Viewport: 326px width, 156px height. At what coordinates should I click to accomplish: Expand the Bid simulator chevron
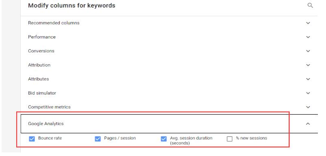pyautogui.click(x=308, y=93)
